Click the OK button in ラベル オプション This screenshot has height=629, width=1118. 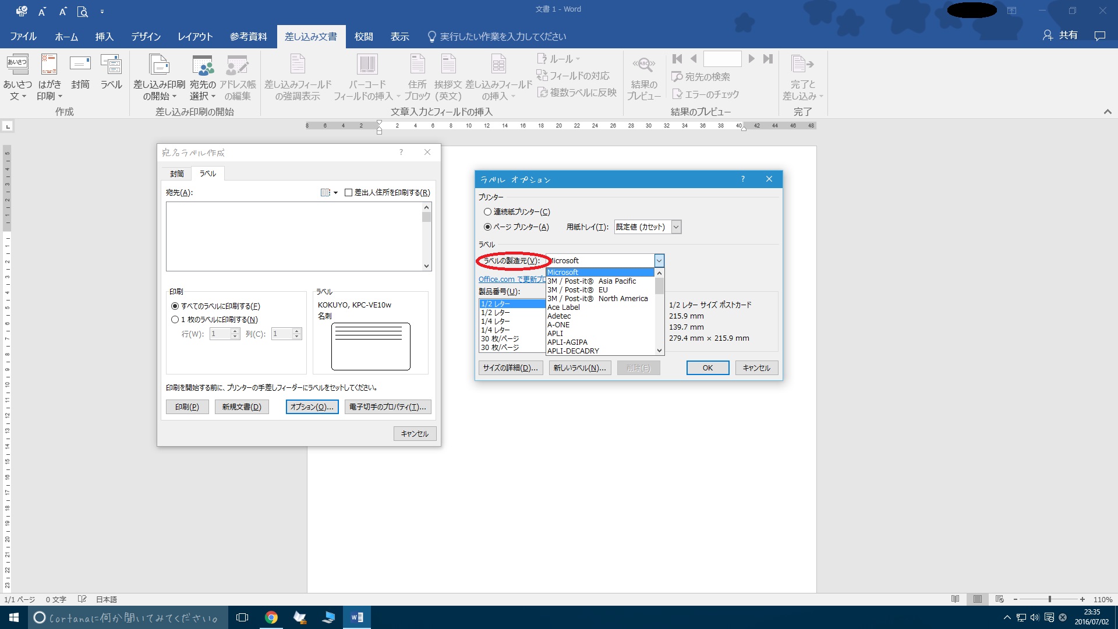[707, 368]
